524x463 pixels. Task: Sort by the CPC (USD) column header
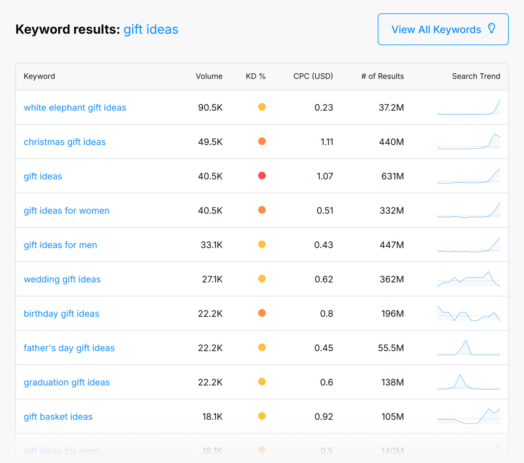click(x=312, y=76)
